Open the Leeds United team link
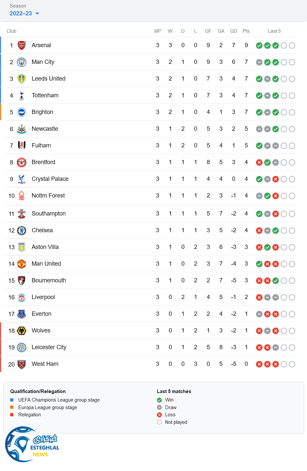 click(x=48, y=79)
